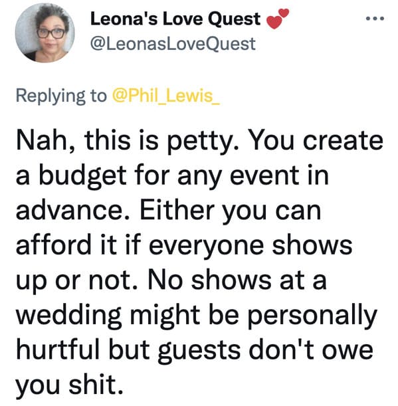
Task: Click the @LeonasLoveQuest handle
Action: (x=173, y=44)
